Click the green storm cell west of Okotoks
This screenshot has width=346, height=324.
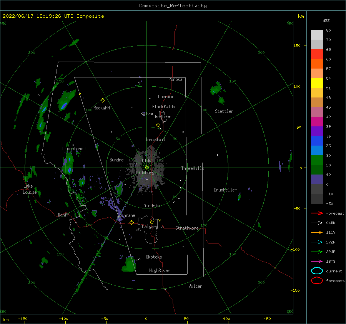129,264
